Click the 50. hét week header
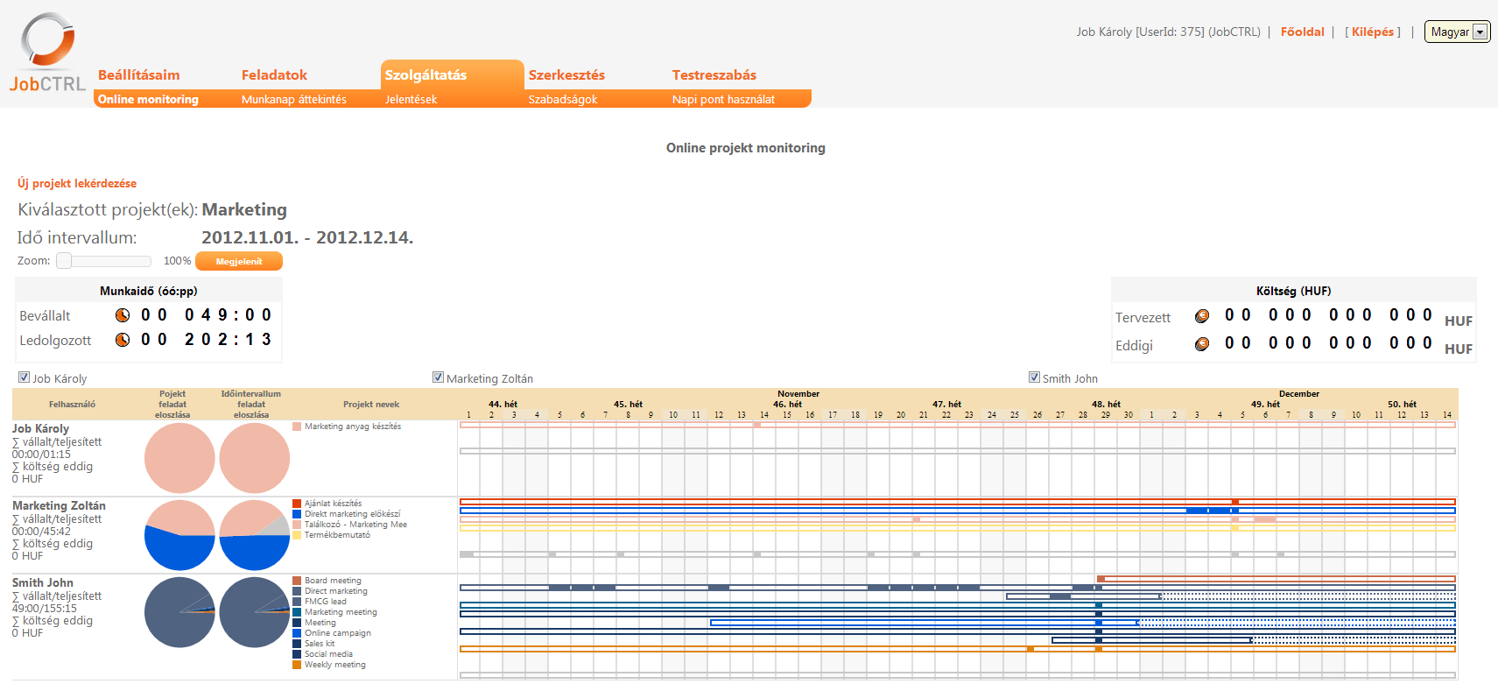Image resolution: width=1498 pixels, height=698 pixels. pos(1402,405)
